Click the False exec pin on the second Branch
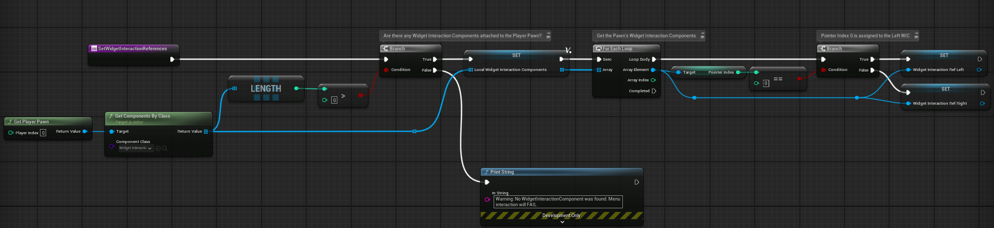994x228 pixels. click(x=872, y=70)
